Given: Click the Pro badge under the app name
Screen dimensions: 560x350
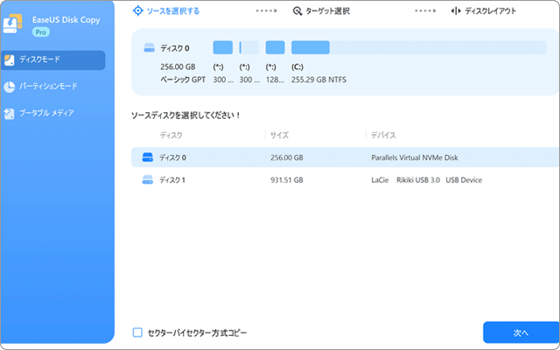Looking at the screenshot, I should pyautogui.click(x=41, y=32).
